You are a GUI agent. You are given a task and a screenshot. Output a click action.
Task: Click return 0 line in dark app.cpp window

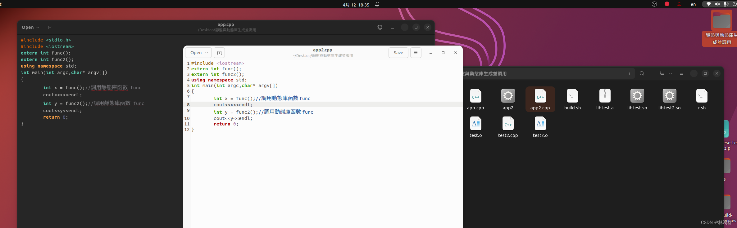[56, 117]
